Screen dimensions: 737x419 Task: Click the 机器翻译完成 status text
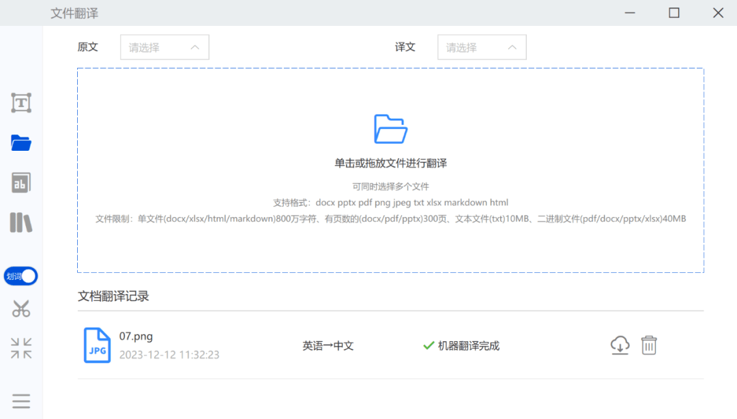pos(468,346)
